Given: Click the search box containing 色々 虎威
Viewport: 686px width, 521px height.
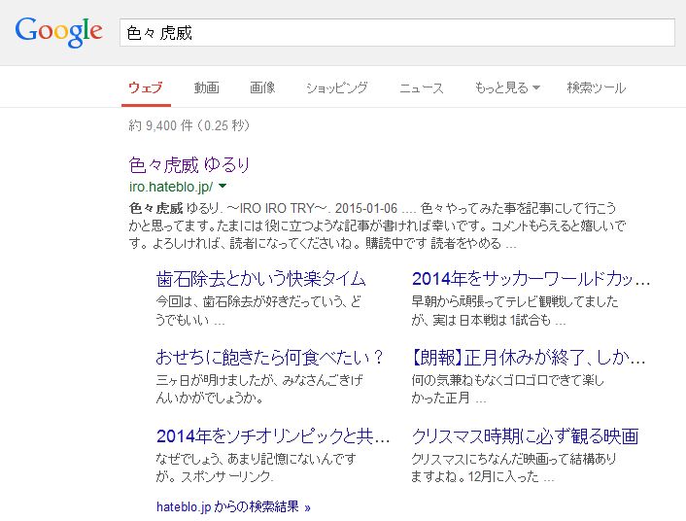Looking at the screenshot, I should click(397, 32).
